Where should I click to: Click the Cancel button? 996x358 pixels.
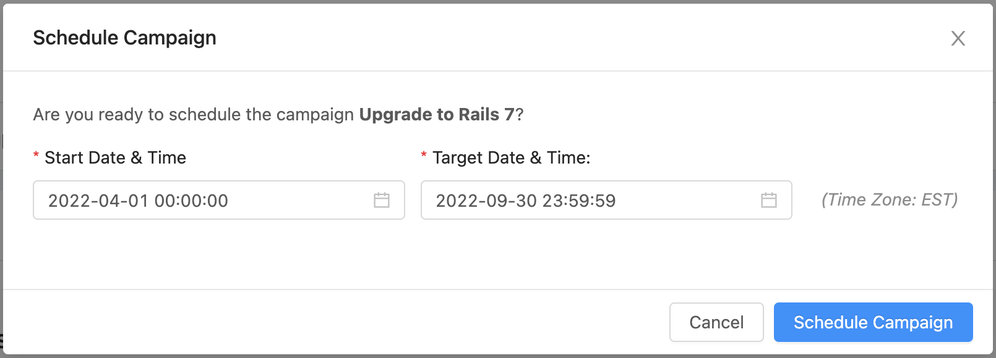(x=716, y=322)
